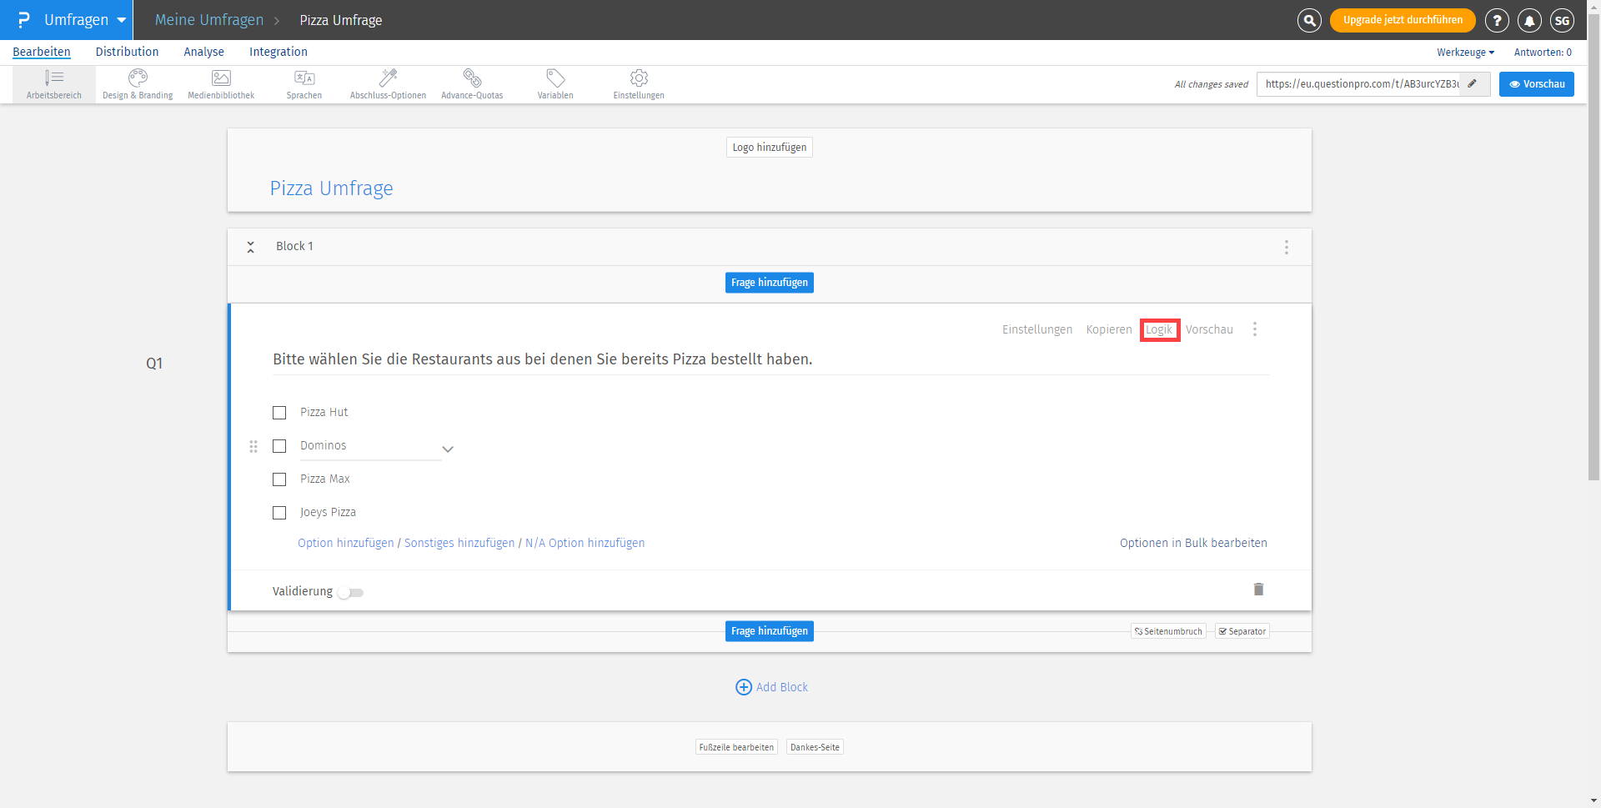The image size is (1601, 808).
Task: Open the Werkzeuge dropdown
Action: click(x=1464, y=52)
